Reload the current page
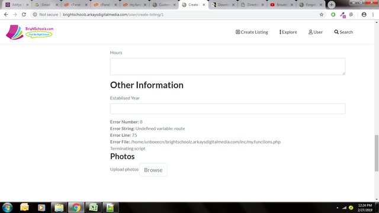The width and height of the screenshot is (379, 213). tap(24, 14)
